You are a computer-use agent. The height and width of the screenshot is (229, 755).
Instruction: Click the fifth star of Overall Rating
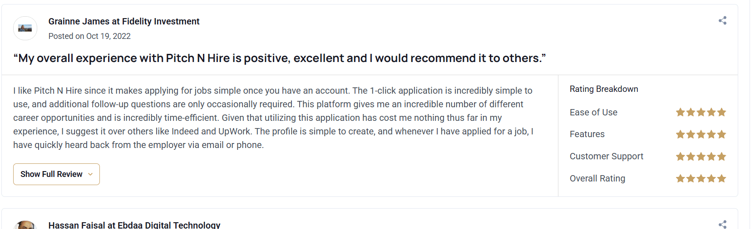[721, 179]
